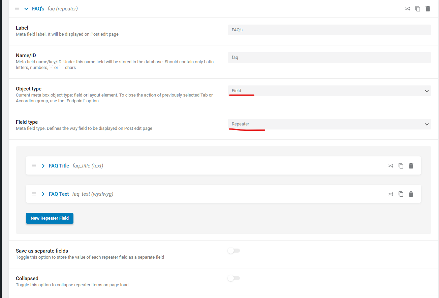Grab the FAQ Title row drag handle
The width and height of the screenshot is (439, 298).
(34, 166)
